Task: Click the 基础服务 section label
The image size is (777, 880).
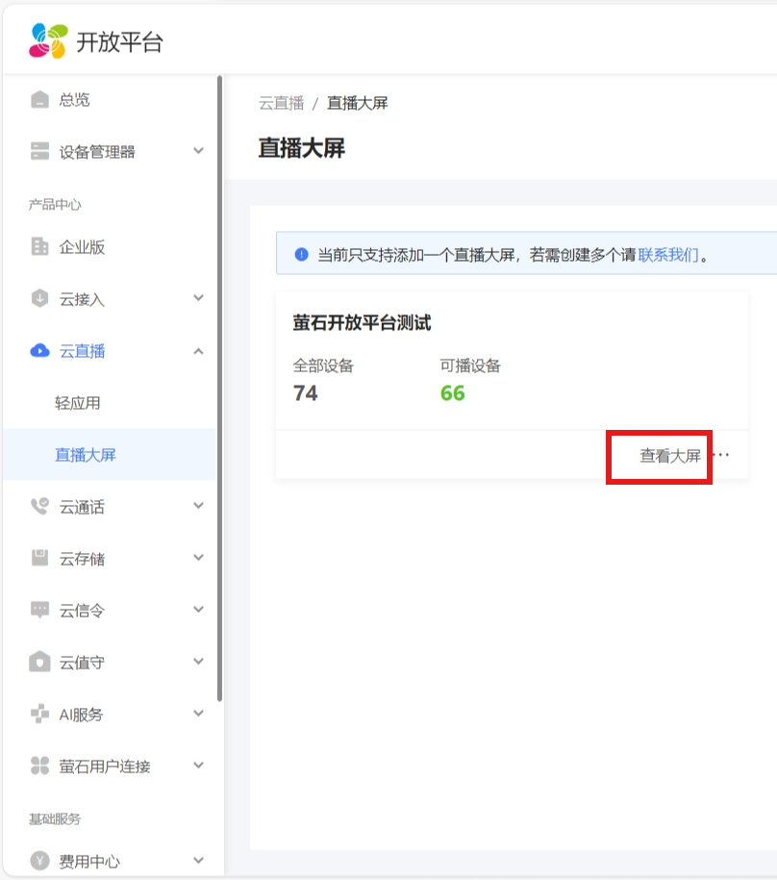Action: pos(55,818)
